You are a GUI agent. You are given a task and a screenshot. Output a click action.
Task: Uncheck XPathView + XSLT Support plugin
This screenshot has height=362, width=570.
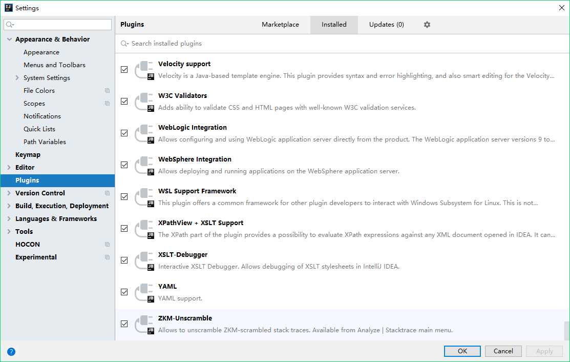124,229
